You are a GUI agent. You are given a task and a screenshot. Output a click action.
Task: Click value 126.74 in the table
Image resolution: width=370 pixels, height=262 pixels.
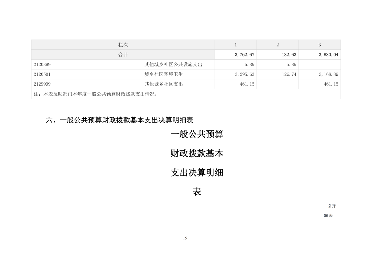coord(277,74)
